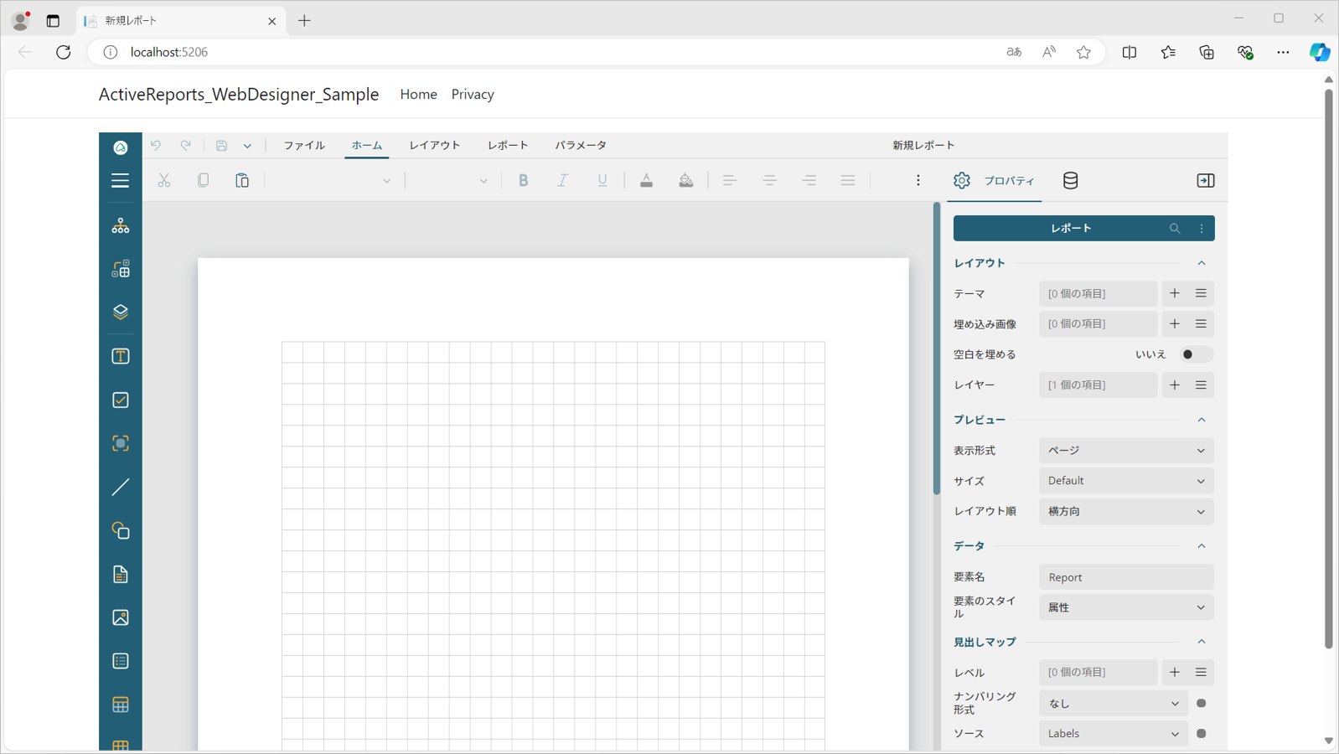Open the 要素のスタイル dropdown
Viewport: 1339px width, 754px height.
[x=1126, y=607]
